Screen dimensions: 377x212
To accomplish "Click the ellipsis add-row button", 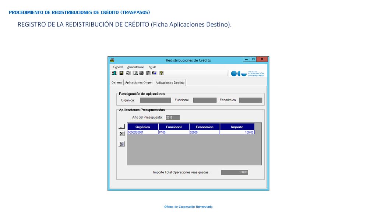I will (x=121, y=127).
